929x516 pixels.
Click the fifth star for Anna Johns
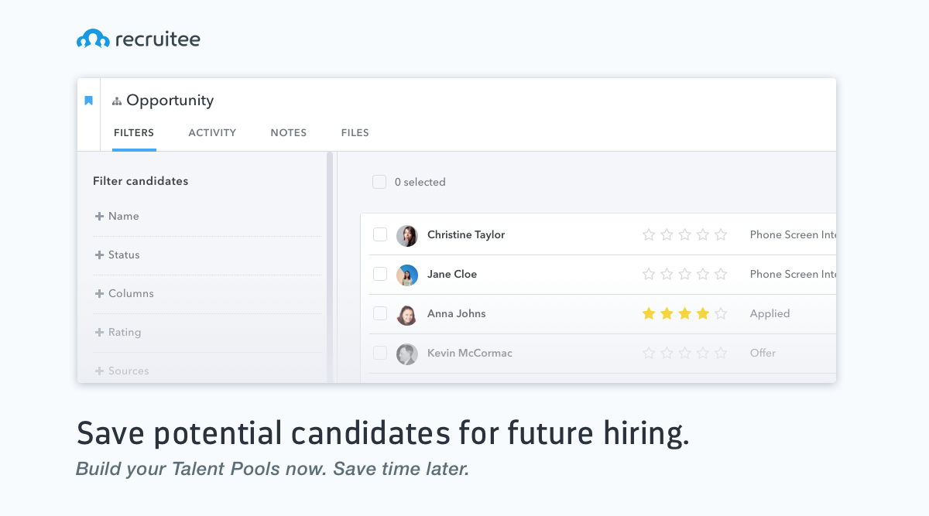point(721,314)
